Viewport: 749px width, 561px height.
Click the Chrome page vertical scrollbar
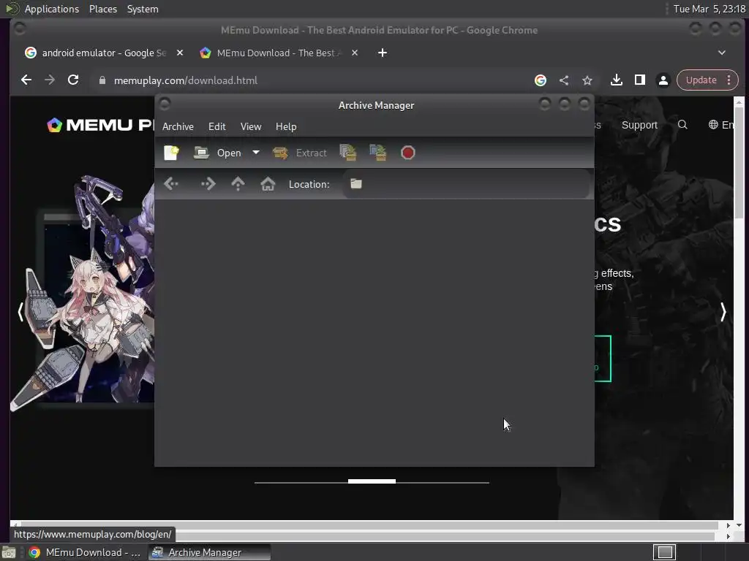tap(739, 162)
